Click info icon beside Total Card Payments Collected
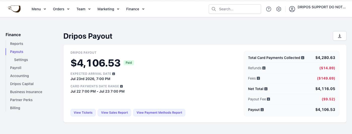The width and height of the screenshot is (352, 134). 303,58
